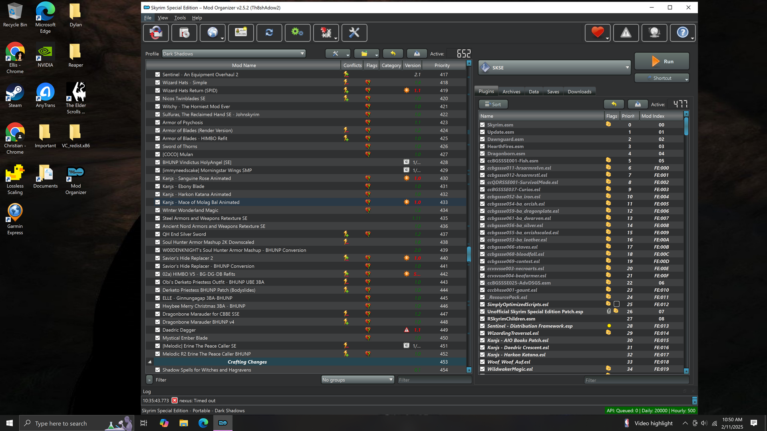Disable the Armor of Psychosis mod
The width and height of the screenshot is (767, 431).
[158, 123]
